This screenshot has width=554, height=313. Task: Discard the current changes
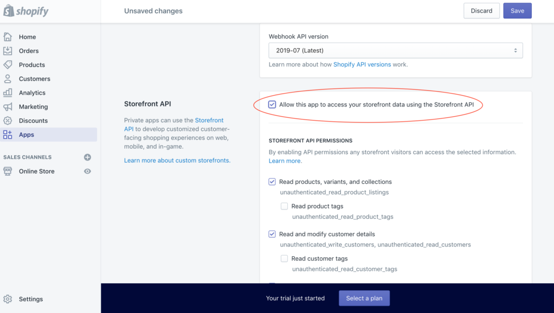481,10
